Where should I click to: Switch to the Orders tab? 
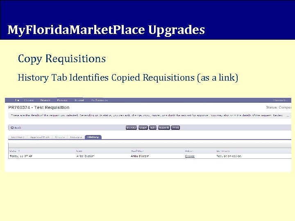tap(60, 137)
